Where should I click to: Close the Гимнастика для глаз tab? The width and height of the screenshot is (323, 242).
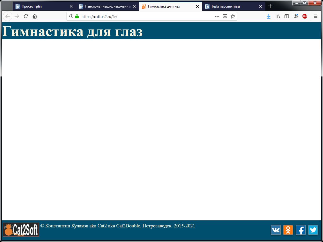pyautogui.click(x=197, y=6)
